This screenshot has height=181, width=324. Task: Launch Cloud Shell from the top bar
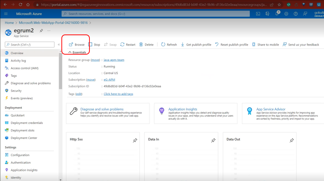[x=258, y=14]
